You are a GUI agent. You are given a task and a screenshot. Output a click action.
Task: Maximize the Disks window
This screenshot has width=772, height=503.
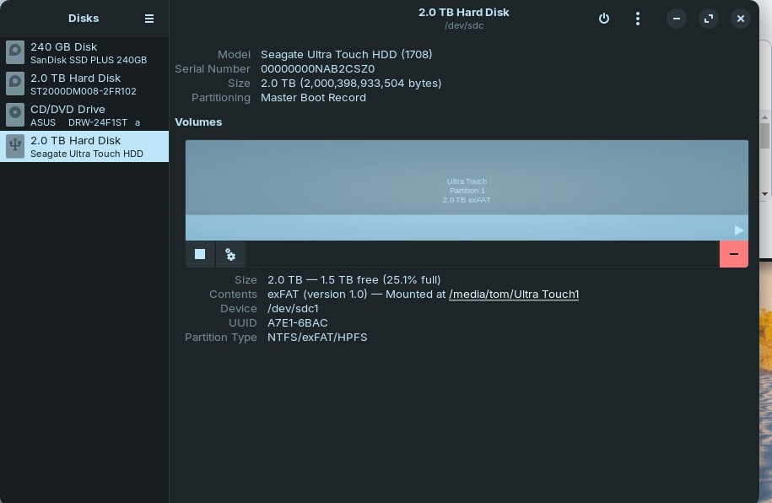coord(709,19)
